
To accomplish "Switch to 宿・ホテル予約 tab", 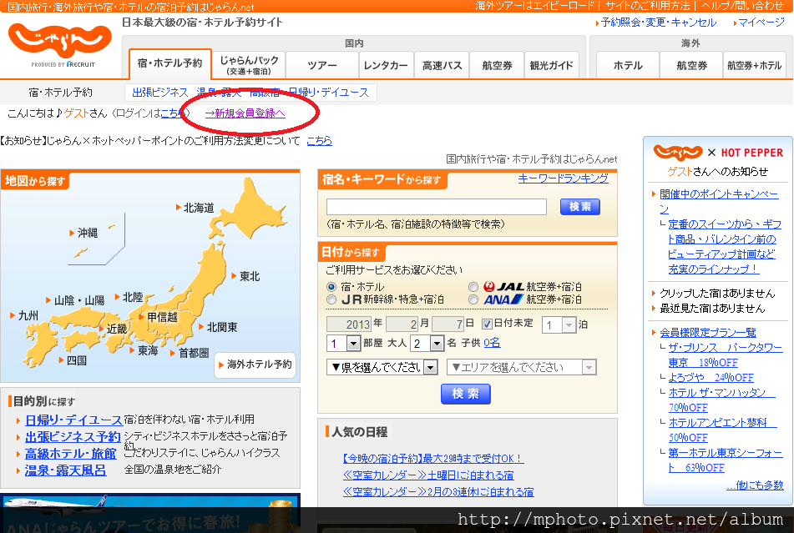I will pyautogui.click(x=169, y=63).
